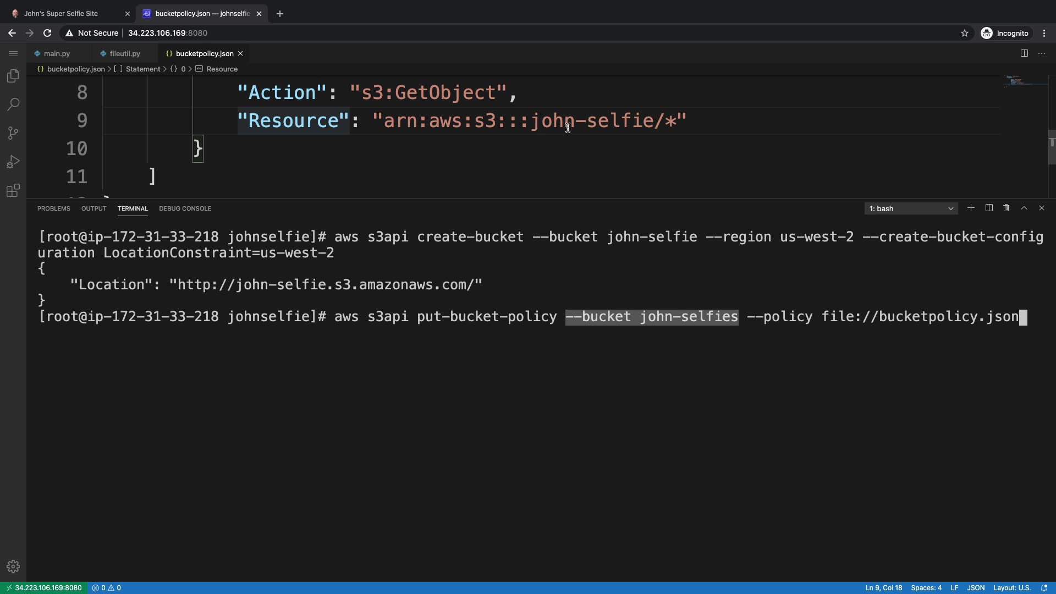Image resolution: width=1056 pixels, height=594 pixels.
Task: Open the Explorer view in activity bar
Action: (x=13, y=76)
